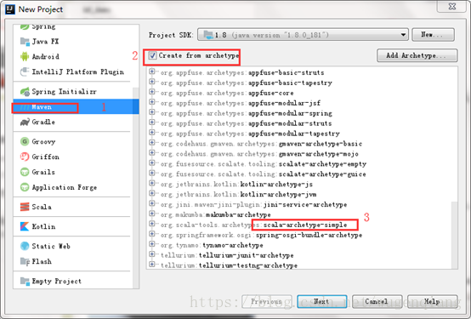This screenshot has width=471, height=319.
Task: Select jini-service-archetype row
Action: [253, 204]
